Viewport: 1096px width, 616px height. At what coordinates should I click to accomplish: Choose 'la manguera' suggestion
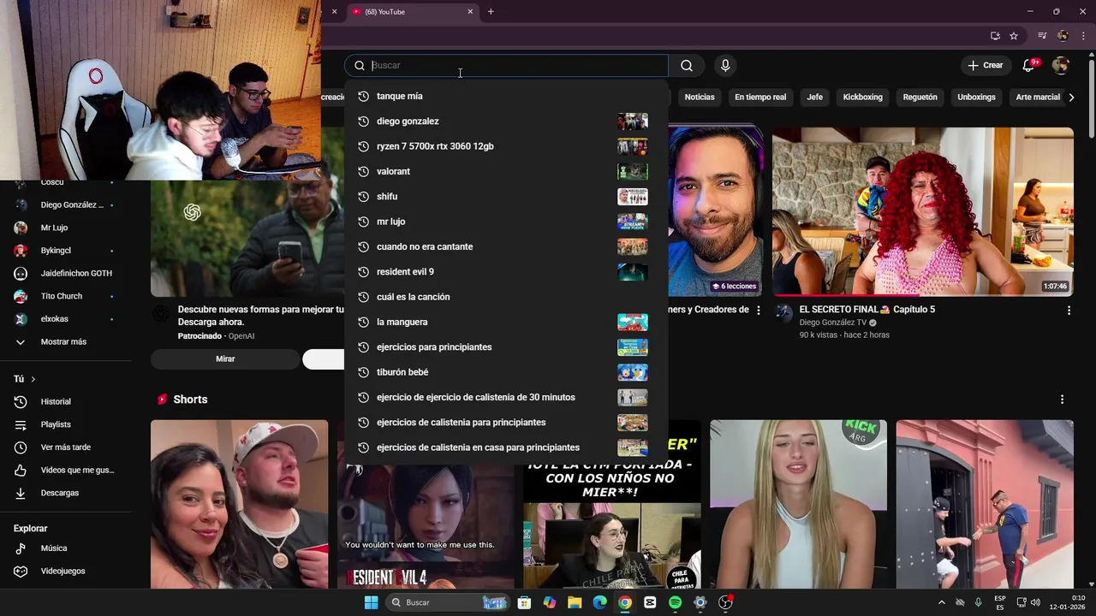point(505,322)
